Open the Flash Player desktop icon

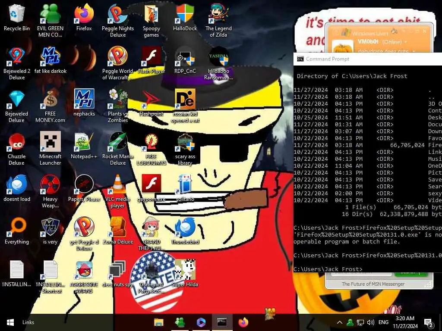point(152,60)
